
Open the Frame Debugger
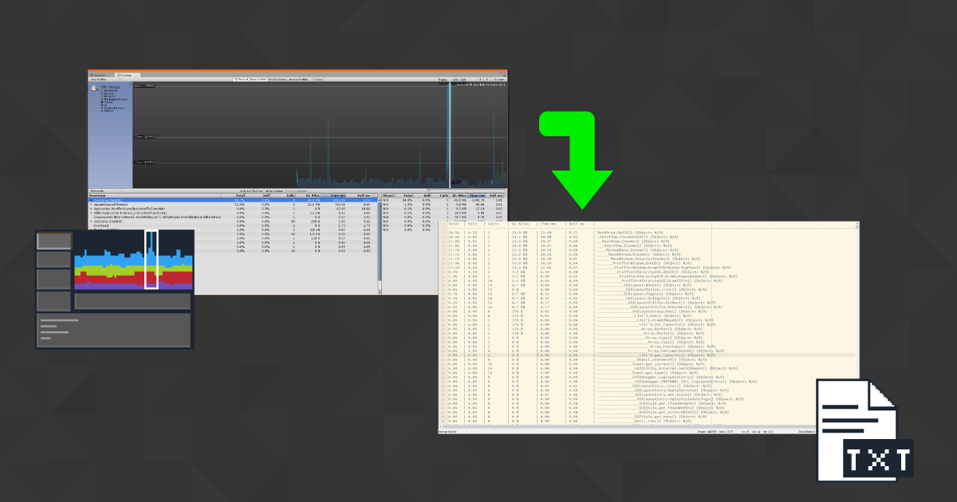298,190
